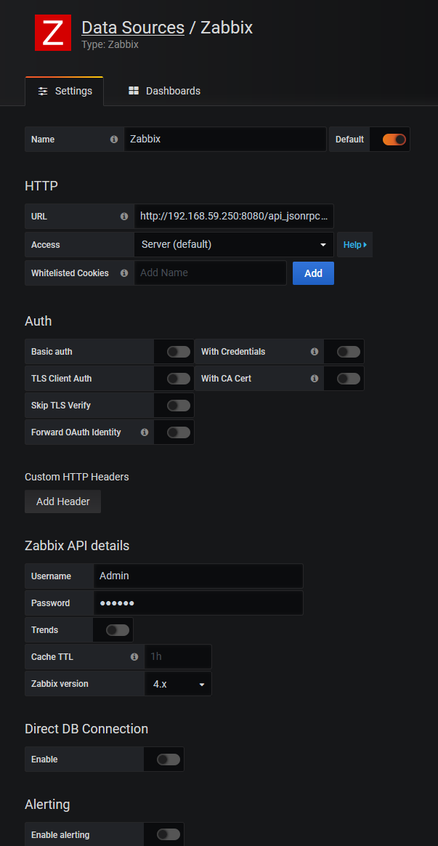Select the Settings tab

[65, 91]
